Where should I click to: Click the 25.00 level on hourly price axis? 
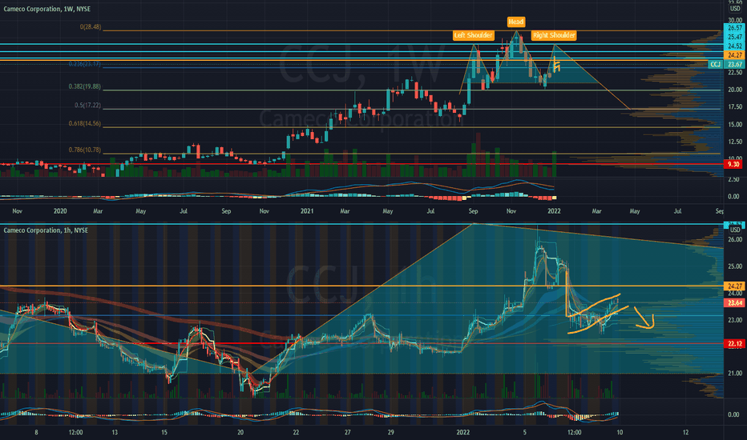pos(735,266)
